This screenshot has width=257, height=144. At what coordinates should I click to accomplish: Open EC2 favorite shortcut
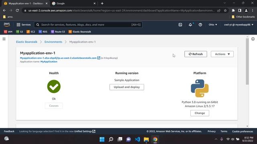[31, 32]
